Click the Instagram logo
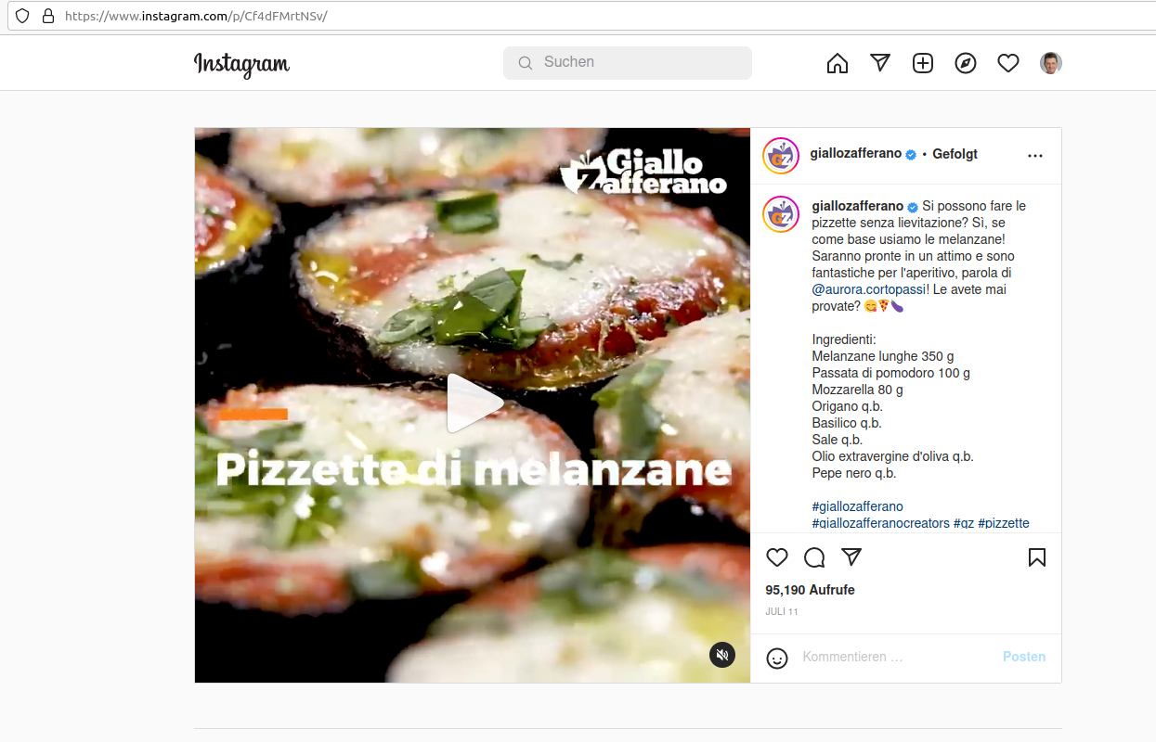 coord(241,64)
